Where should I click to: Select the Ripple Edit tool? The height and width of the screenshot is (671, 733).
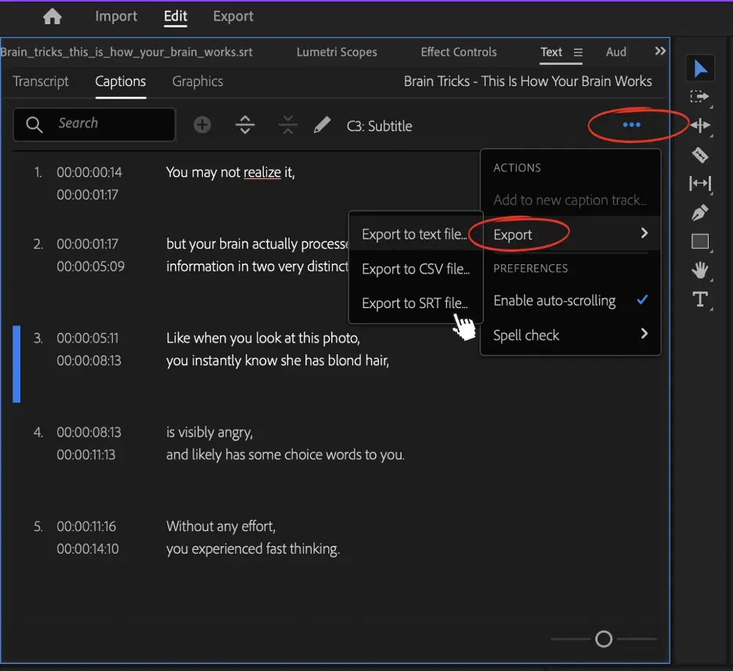tap(700, 125)
